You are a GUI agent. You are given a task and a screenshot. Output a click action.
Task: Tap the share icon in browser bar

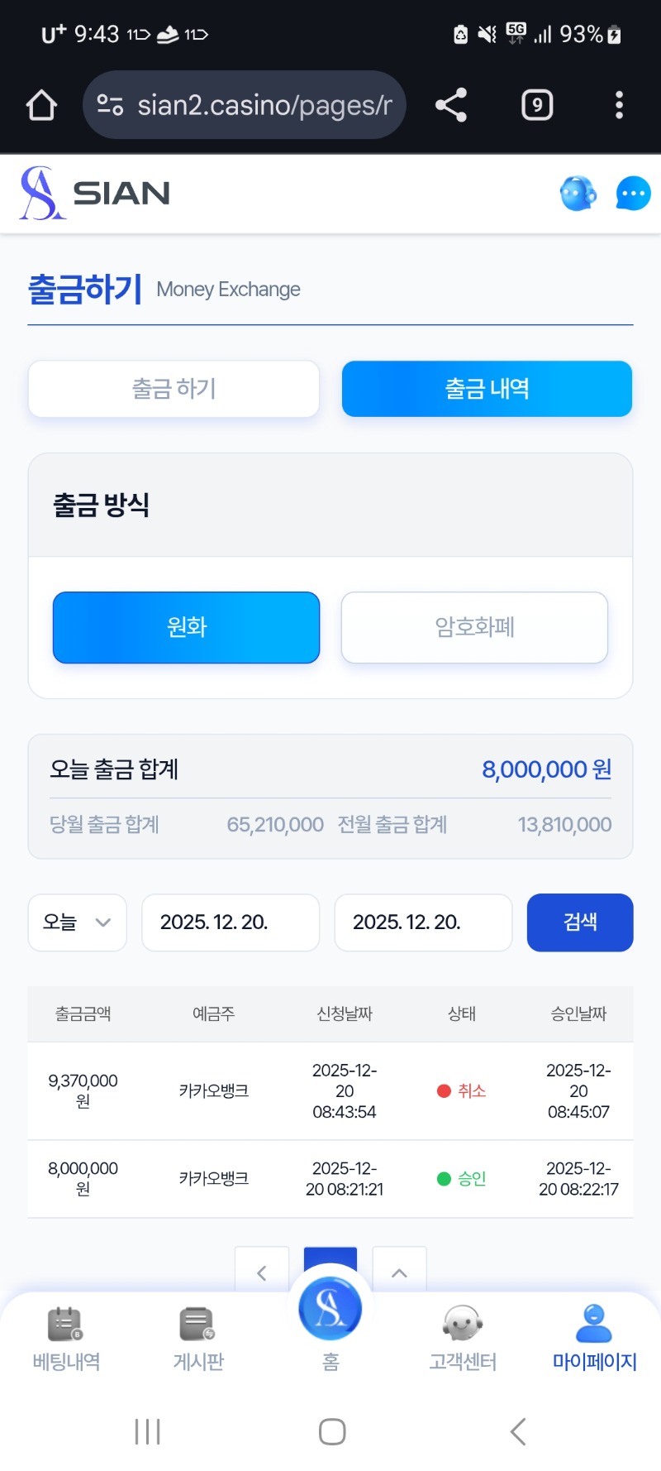point(451,105)
